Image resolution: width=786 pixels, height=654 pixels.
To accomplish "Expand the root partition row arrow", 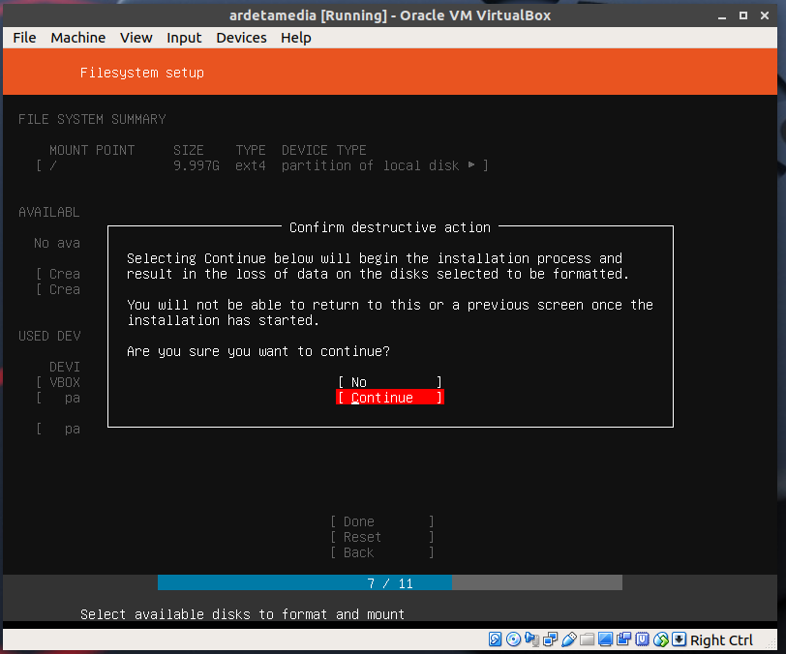I will tap(471, 165).
